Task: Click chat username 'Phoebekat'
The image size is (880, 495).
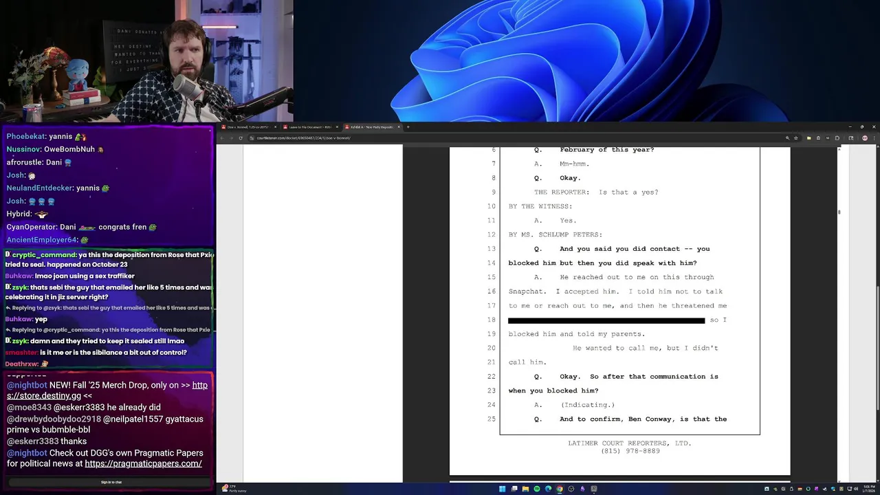Action: [25, 136]
